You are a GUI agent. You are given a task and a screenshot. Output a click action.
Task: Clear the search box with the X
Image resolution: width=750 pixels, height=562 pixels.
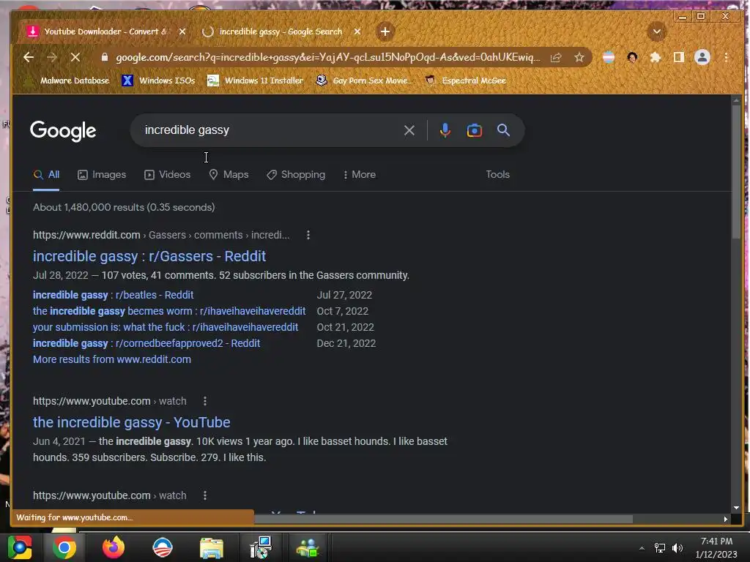pyautogui.click(x=409, y=130)
